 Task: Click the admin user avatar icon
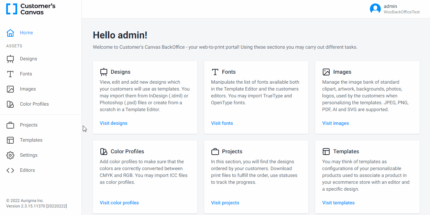(x=375, y=9)
